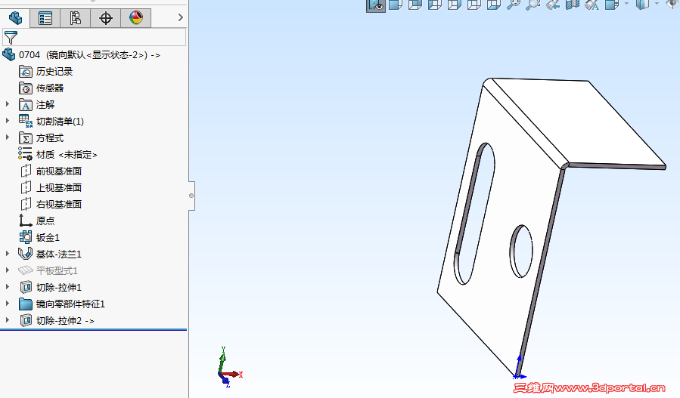The image size is (680, 398).
Task: Open the ConfigurationManager tab
Action: point(76,18)
